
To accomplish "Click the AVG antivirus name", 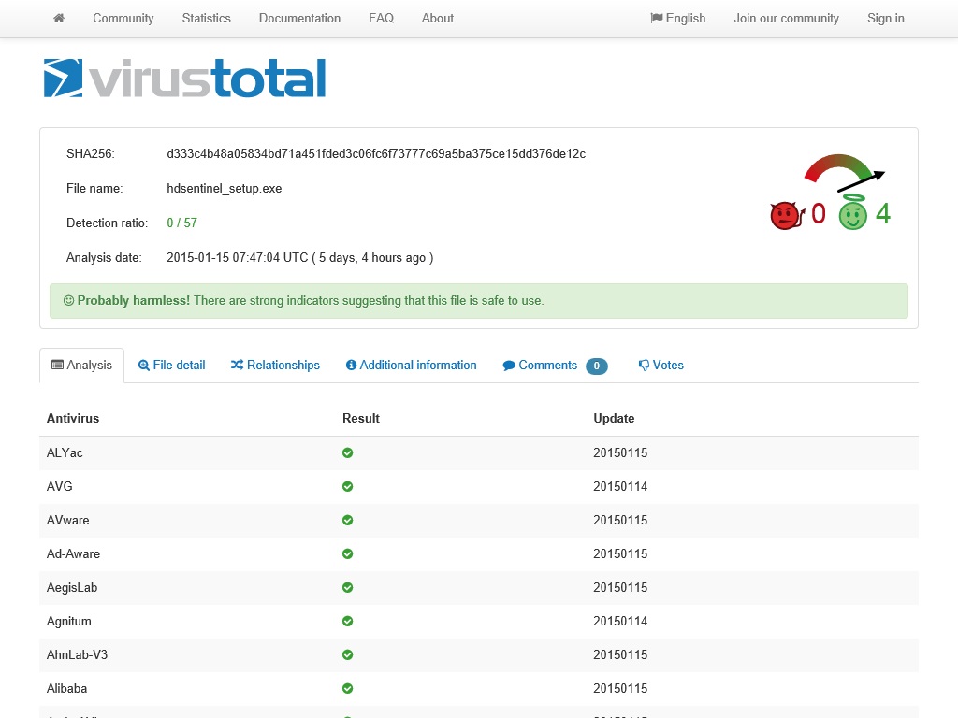I will click(59, 486).
